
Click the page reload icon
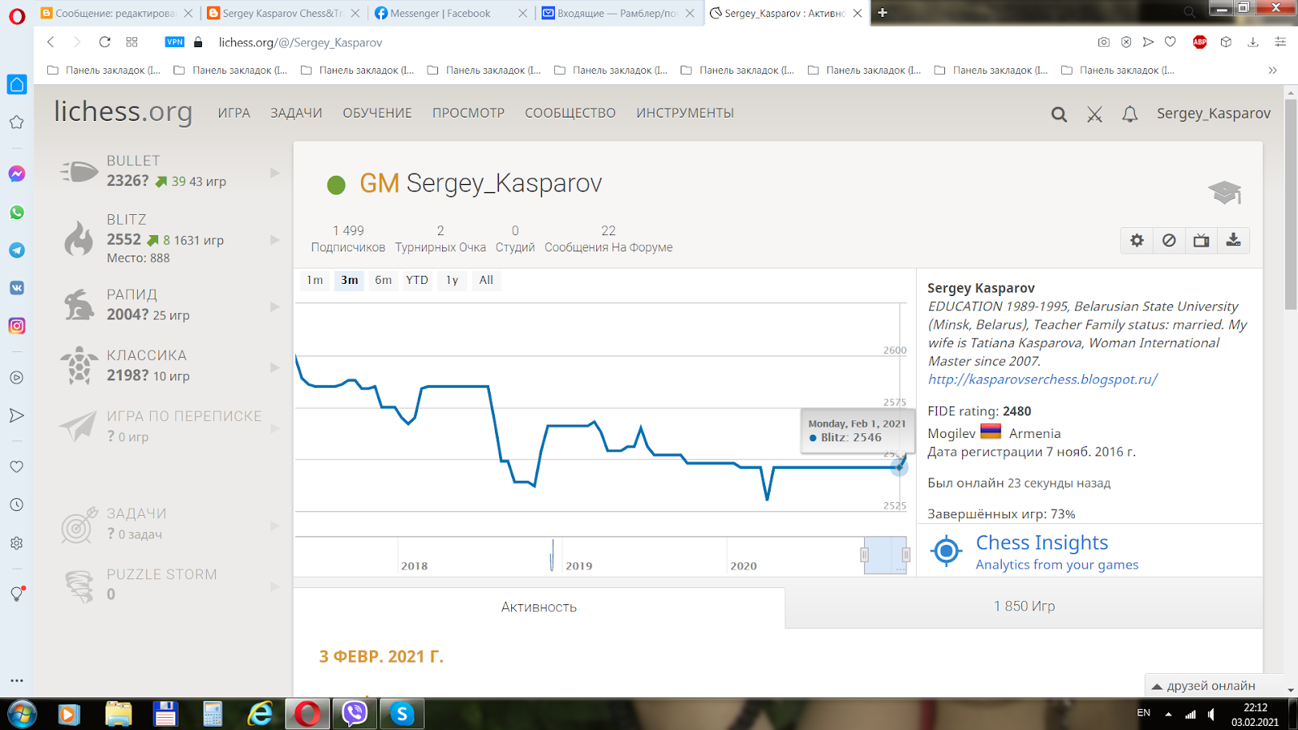[105, 42]
